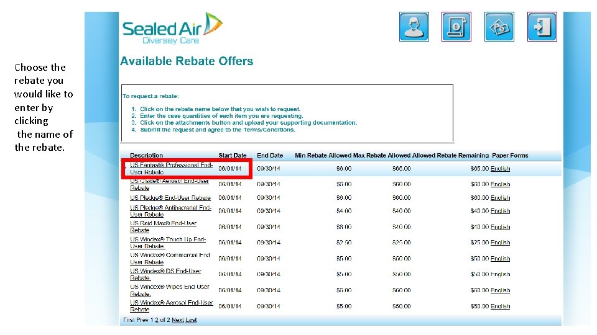Viewport: 597px width, 335px height.
Task: Click the Start Date column header
Action: pyautogui.click(x=232, y=155)
